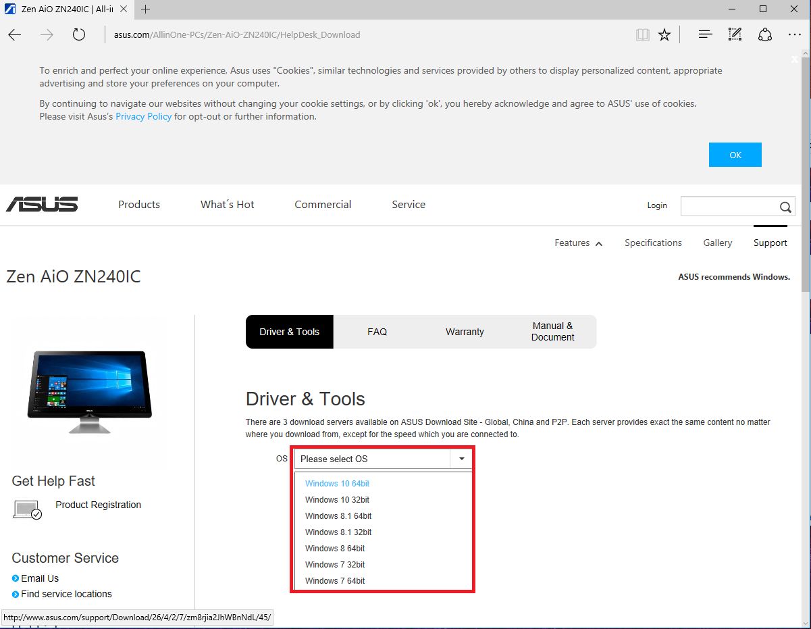Open the Share icon in the toolbar
This screenshot has height=629, width=811.
[x=764, y=34]
